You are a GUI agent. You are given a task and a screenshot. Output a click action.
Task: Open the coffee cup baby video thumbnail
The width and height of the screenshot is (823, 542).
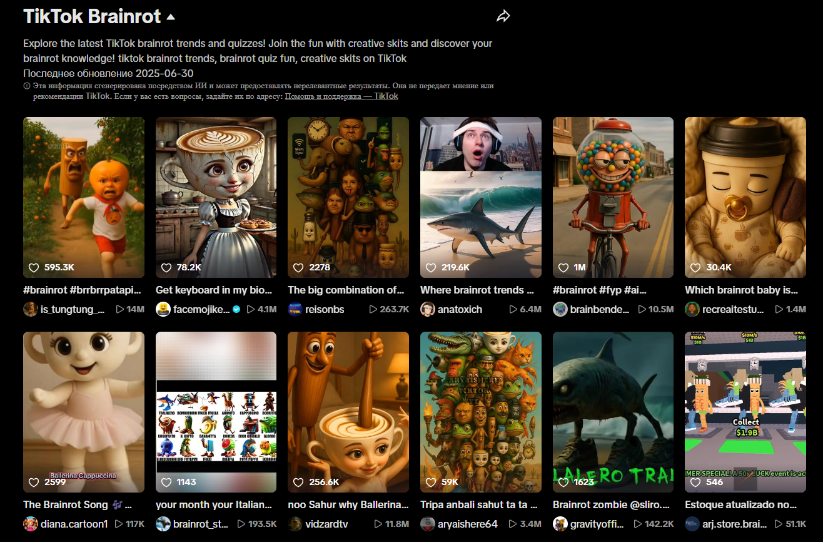point(745,197)
